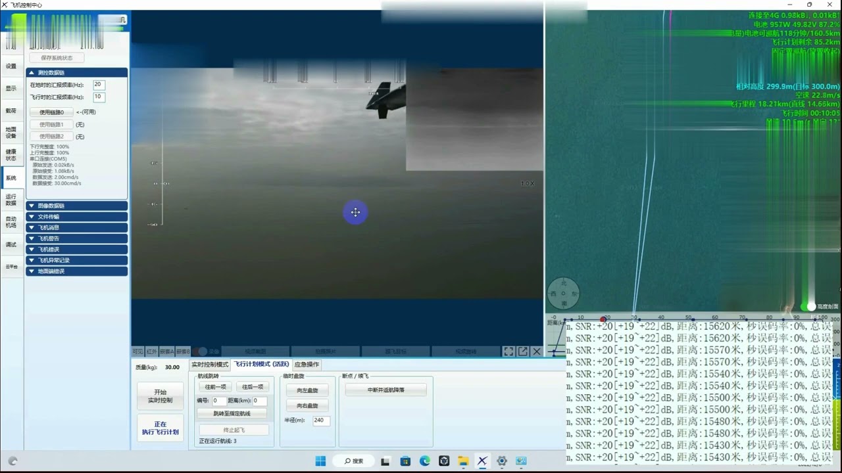Edit the 距离(km) input field
842x473 pixels.
[260, 401]
